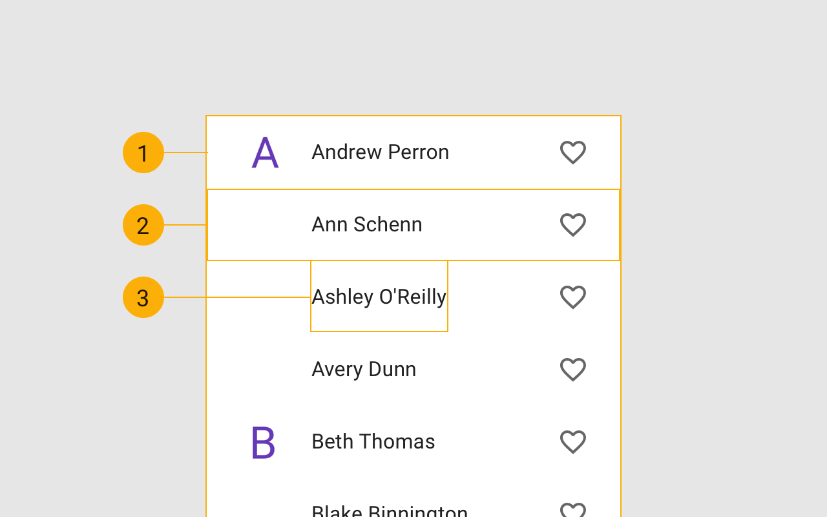Open Avery Dunn list item
827x517 pixels.
pyautogui.click(x=364, y=370)
